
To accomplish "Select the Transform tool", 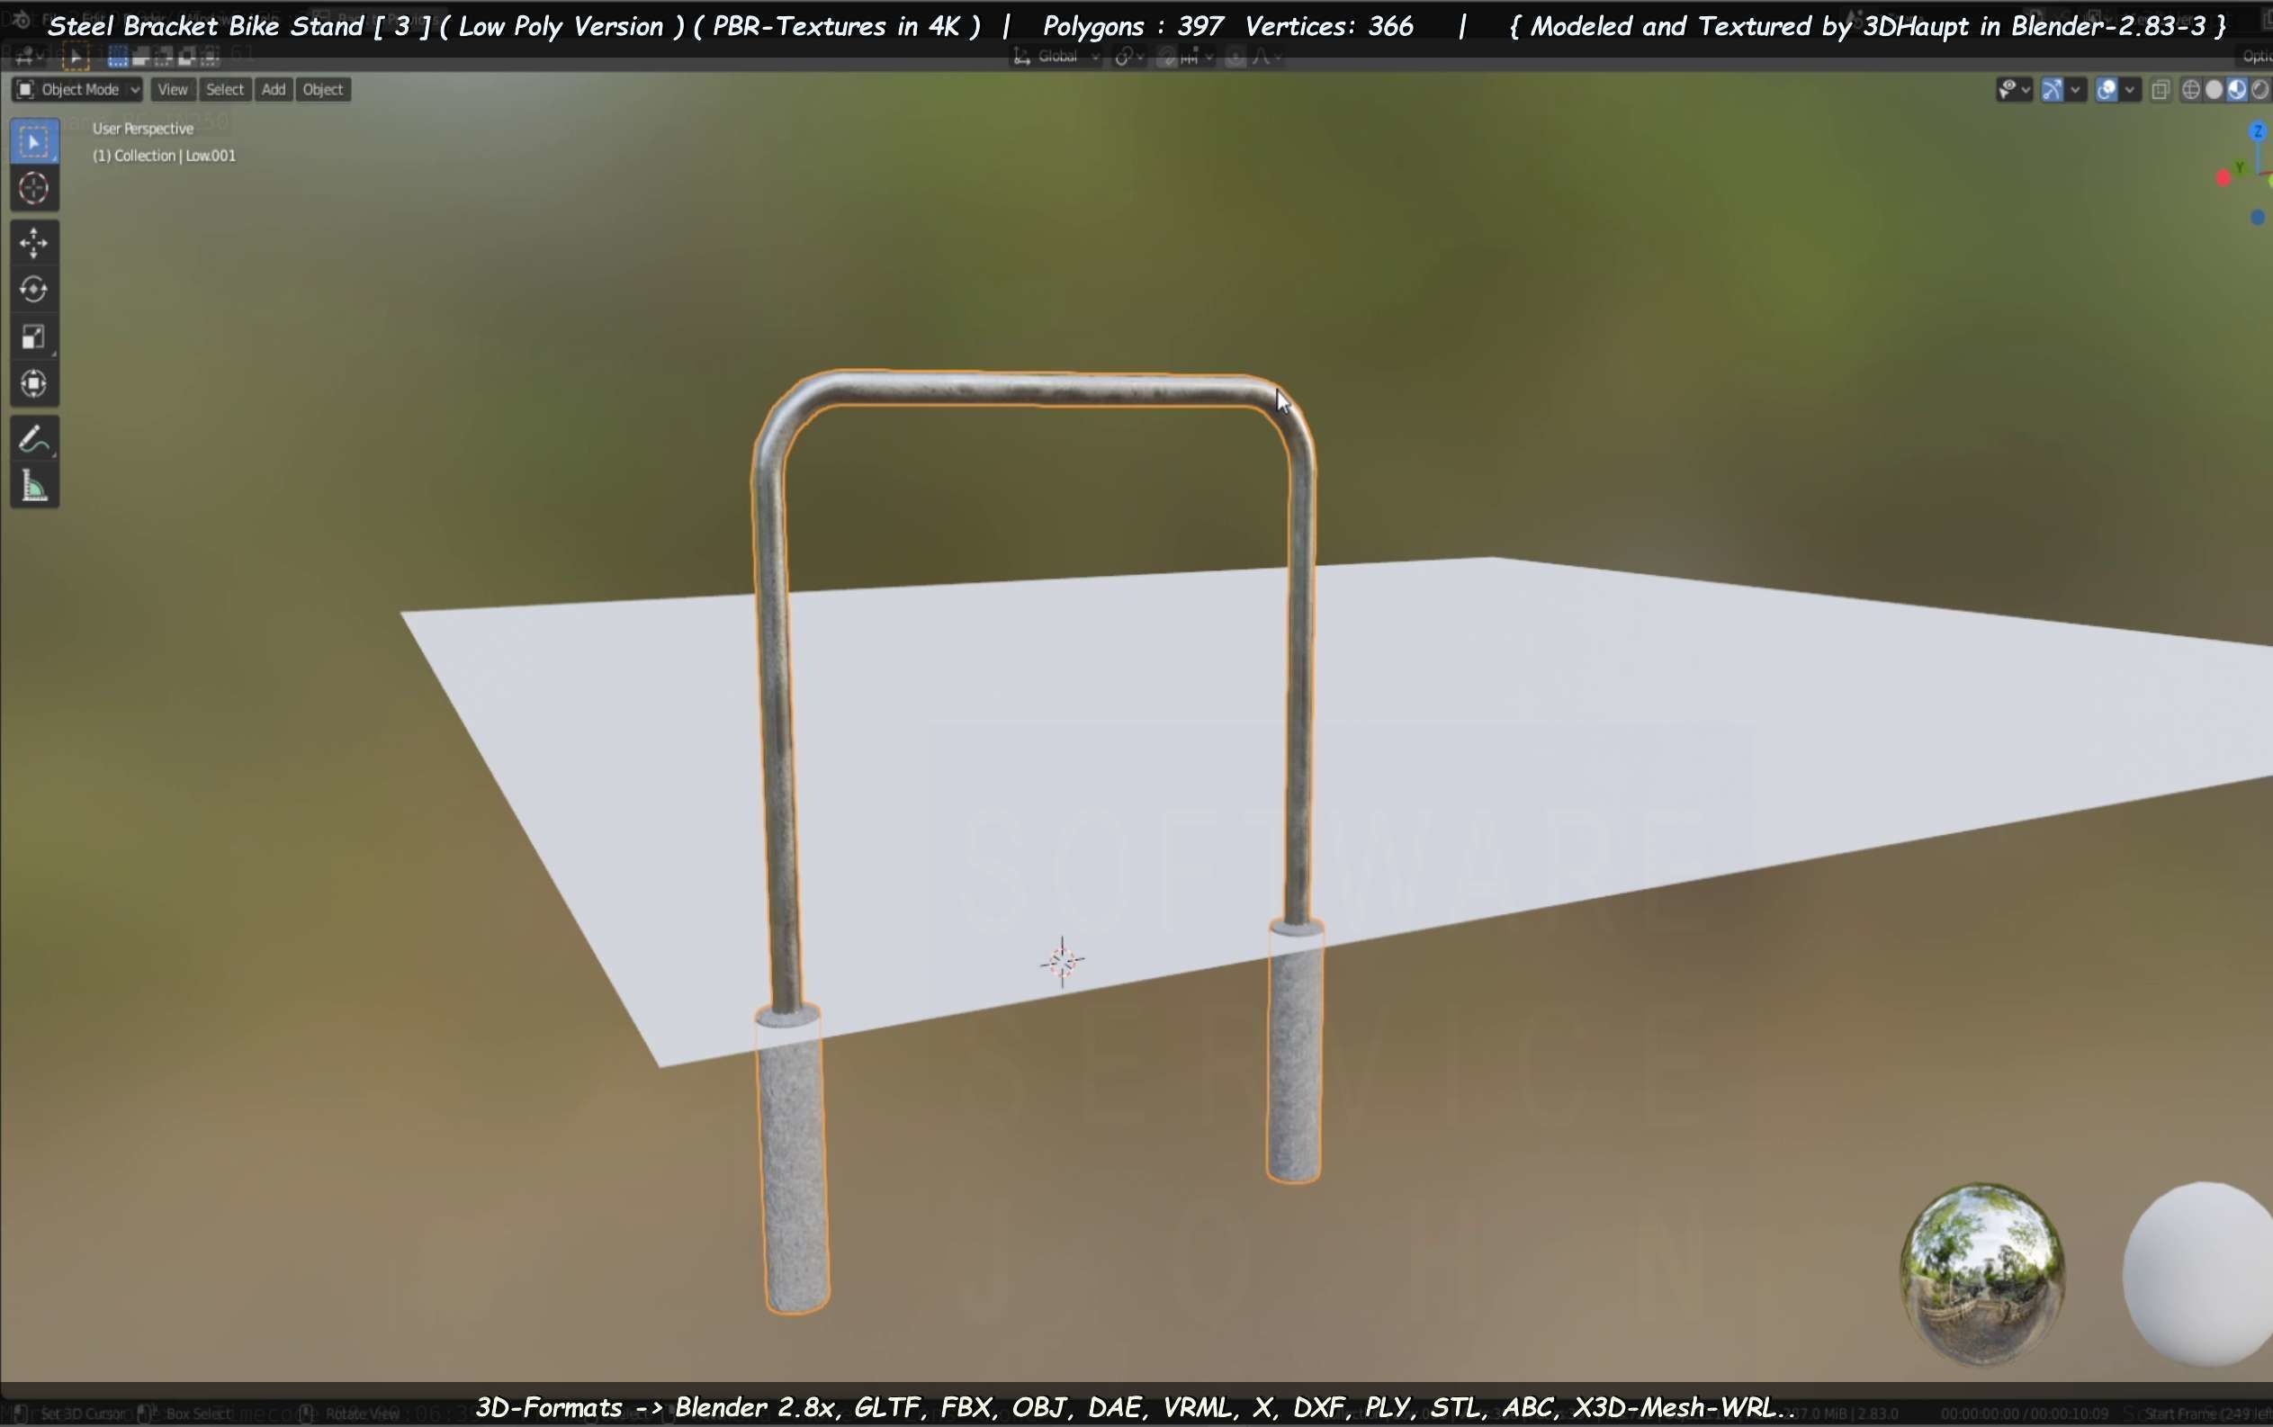I will (34, 384).
